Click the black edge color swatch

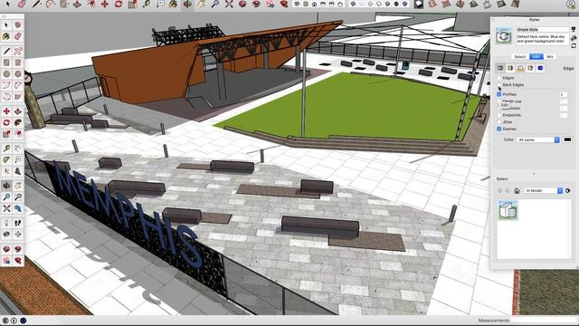tap(567, 139)
